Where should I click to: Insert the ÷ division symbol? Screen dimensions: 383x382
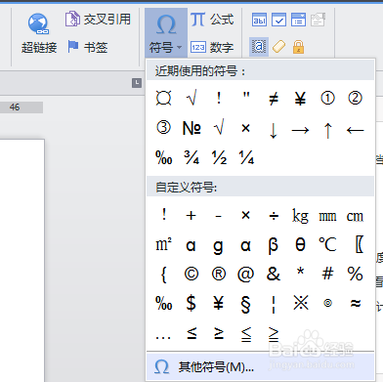[274, 216]
